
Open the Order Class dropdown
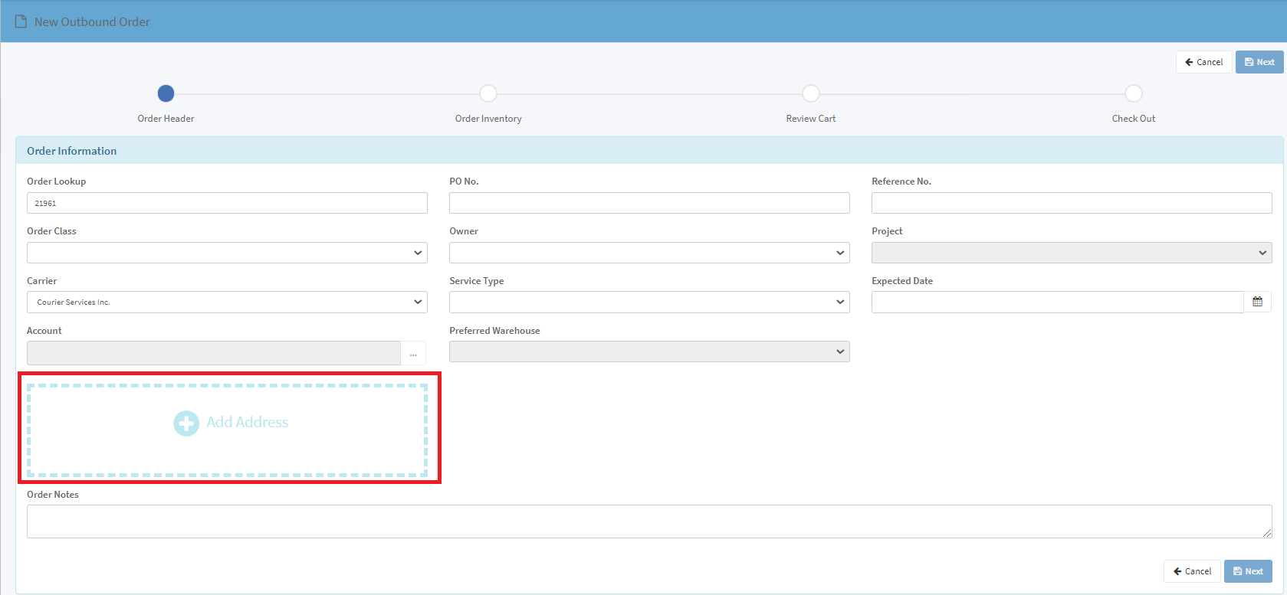tap(227, 253)
